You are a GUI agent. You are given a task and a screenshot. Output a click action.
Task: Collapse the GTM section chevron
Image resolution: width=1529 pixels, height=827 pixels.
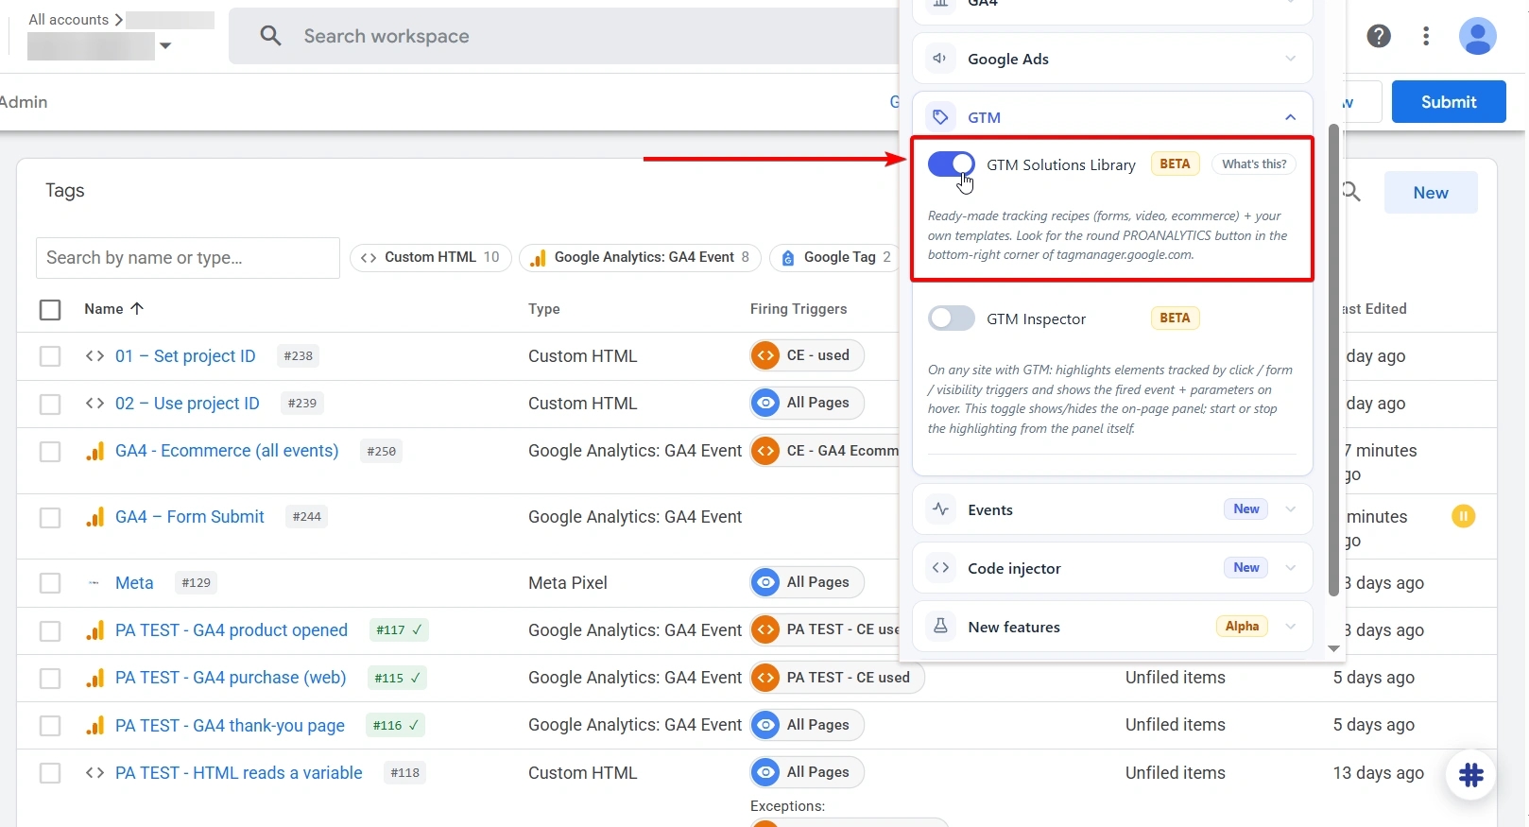pos(1290,117)
